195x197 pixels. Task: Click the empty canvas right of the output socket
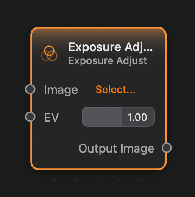coord(184,148)
